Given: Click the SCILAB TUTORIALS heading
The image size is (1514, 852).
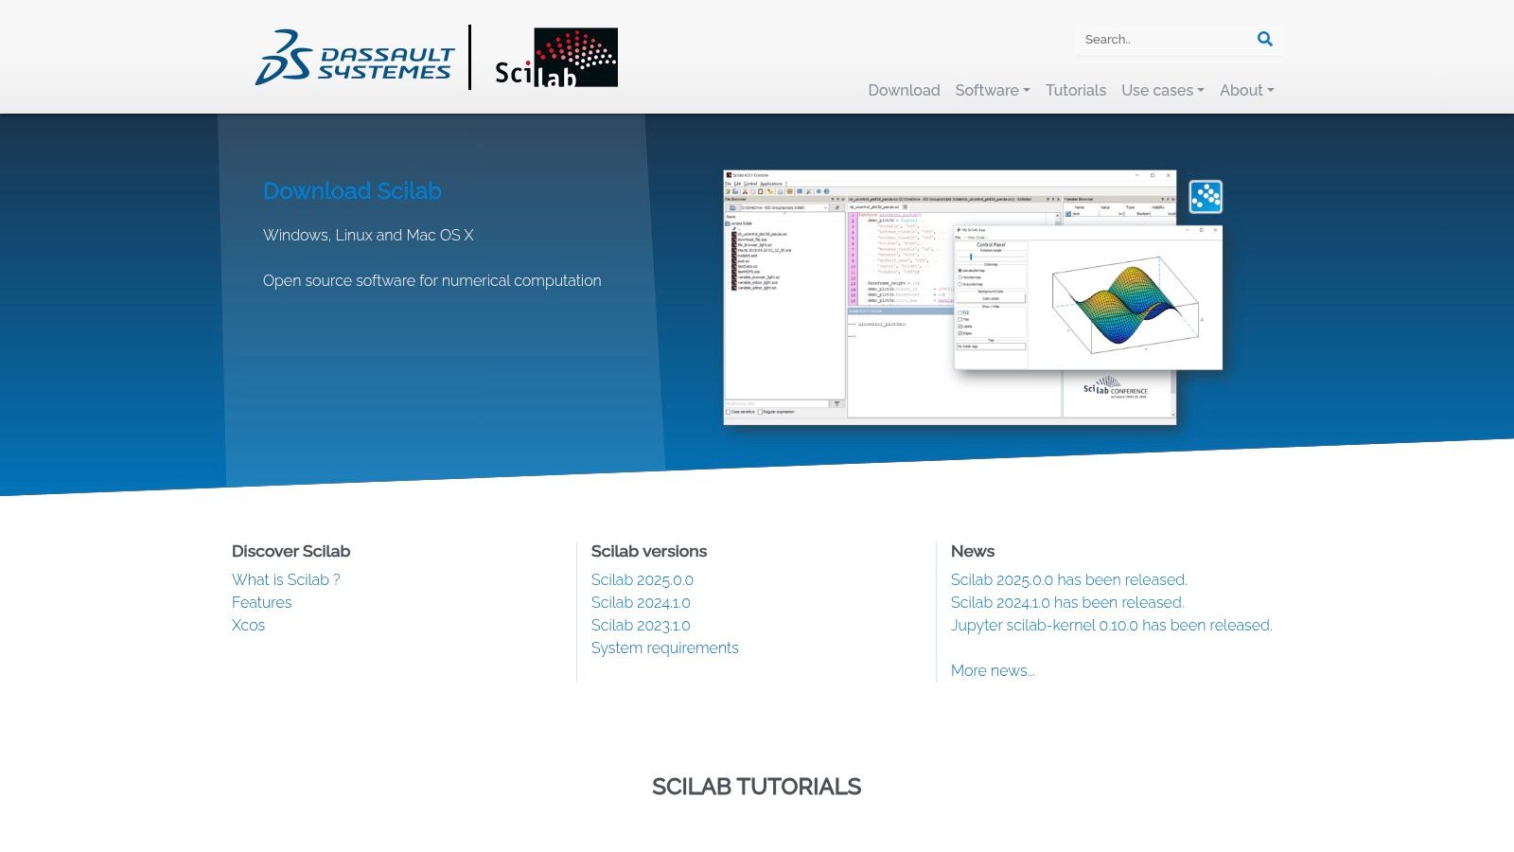Looking at the screenshot, I should pos(757,787).
